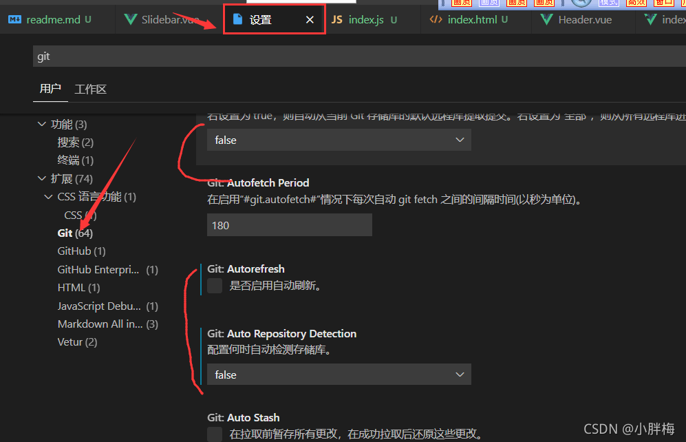Collapse the 扩展 (74) tree group
The height and width of the screenshot is (442, 686).
[41, 178]
